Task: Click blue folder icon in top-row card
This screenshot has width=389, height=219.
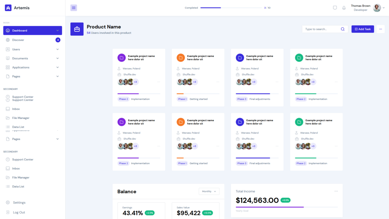Action: tap(240, 58)
